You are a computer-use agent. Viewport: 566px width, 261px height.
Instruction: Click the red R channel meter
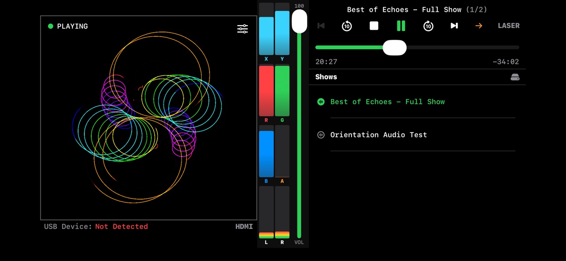[266, 91]
